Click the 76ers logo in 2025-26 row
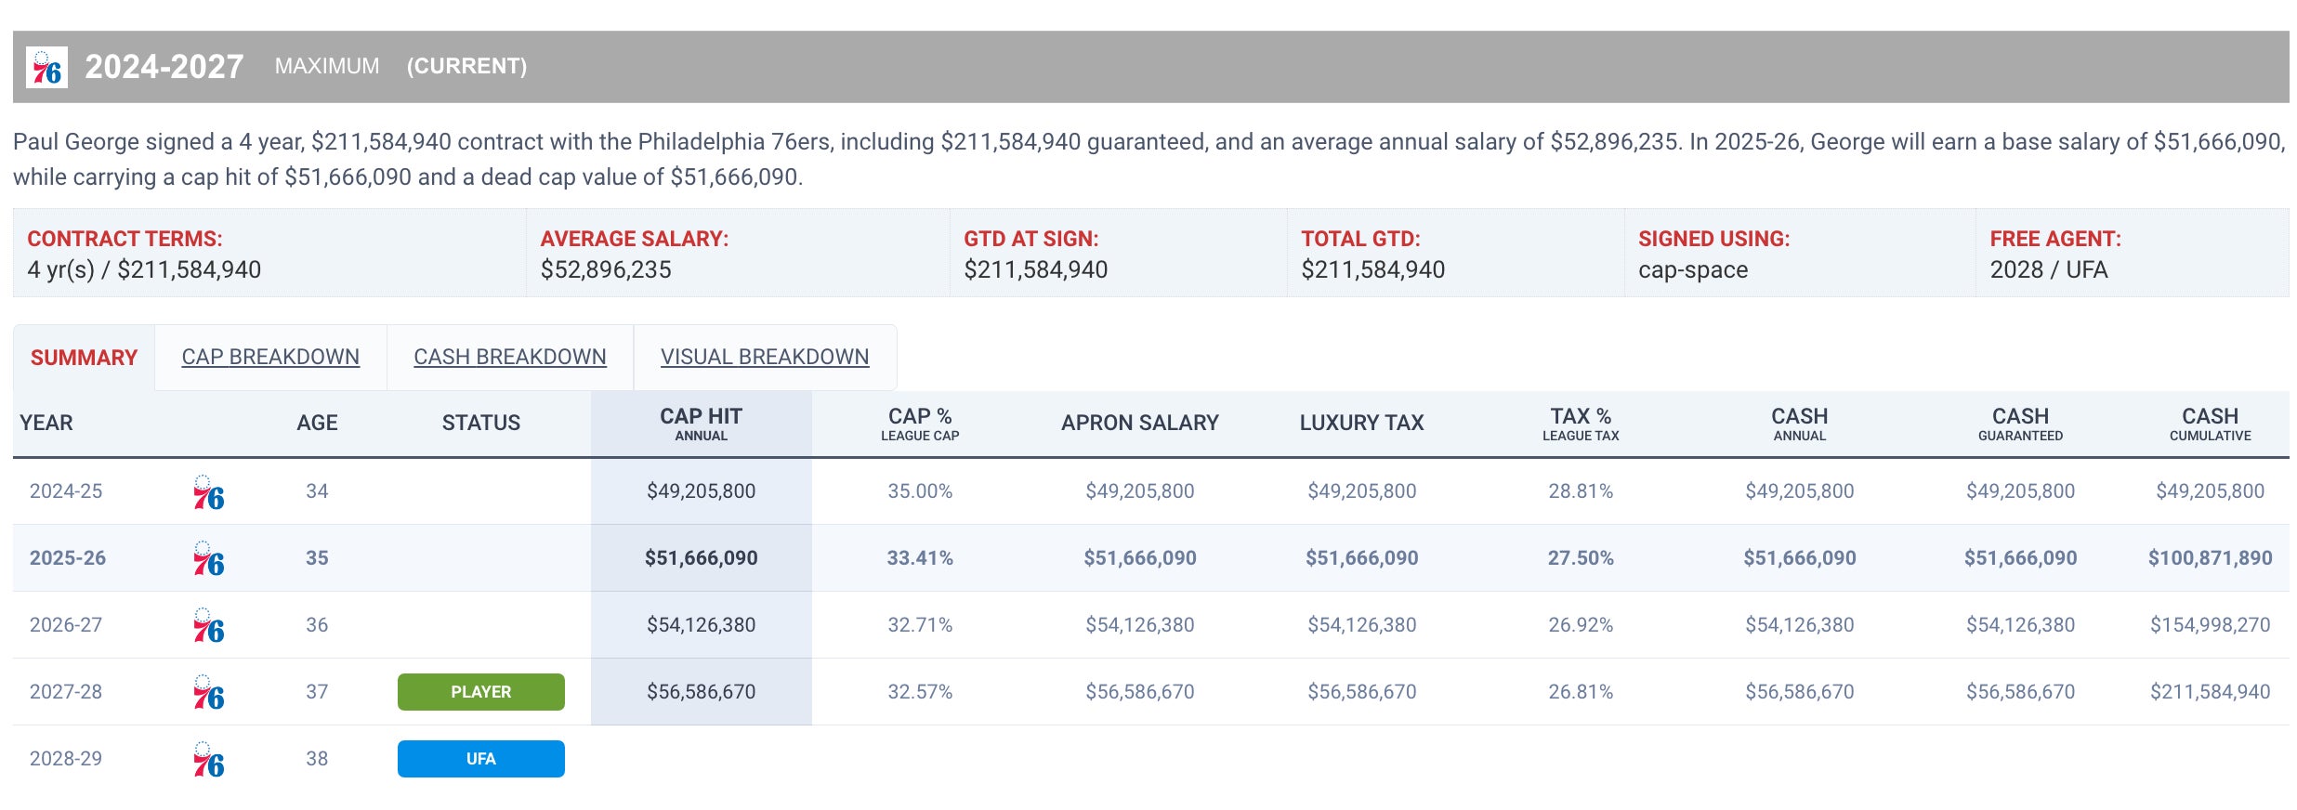The height and width of the screenshot is (810, 2297). (208, 559)
